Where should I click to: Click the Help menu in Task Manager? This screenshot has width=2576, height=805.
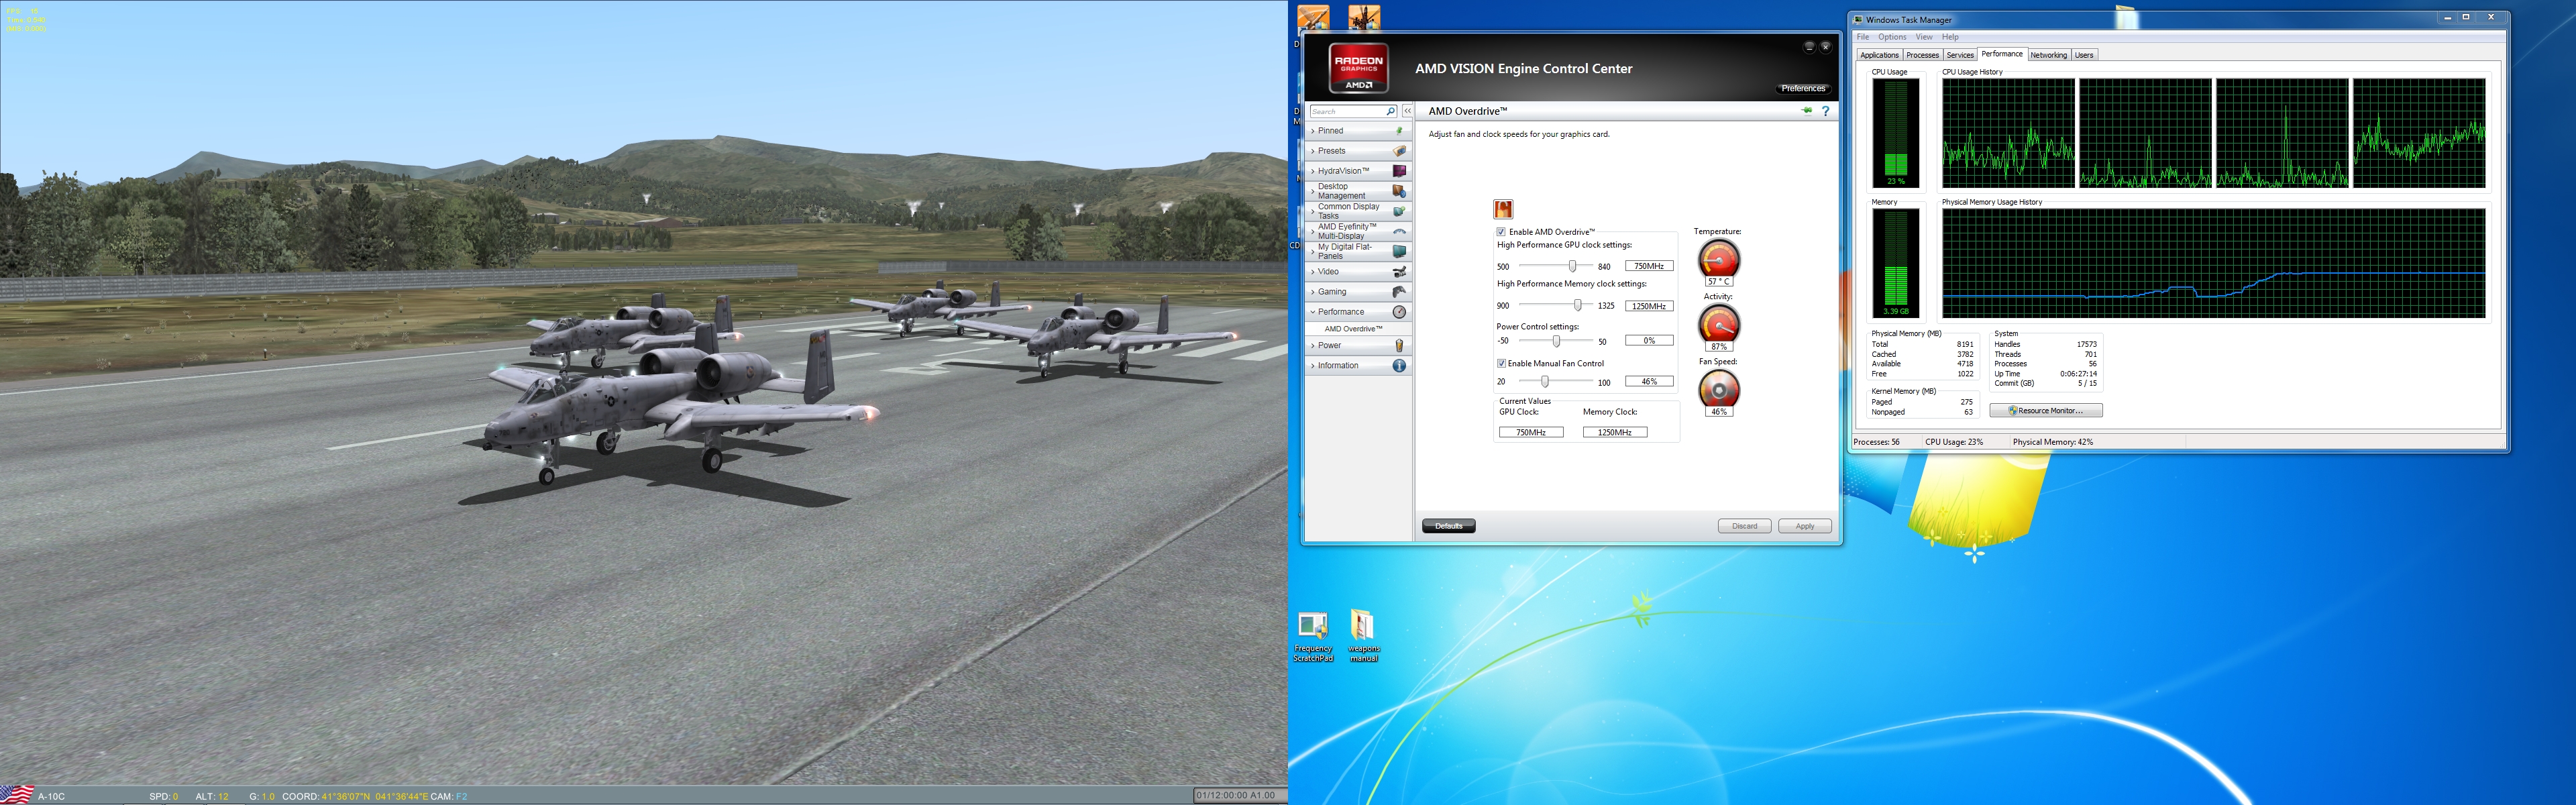pyautogui.click(x=1950, y=37)
